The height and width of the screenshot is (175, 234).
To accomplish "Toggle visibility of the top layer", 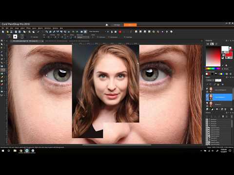I will point(207,88).
